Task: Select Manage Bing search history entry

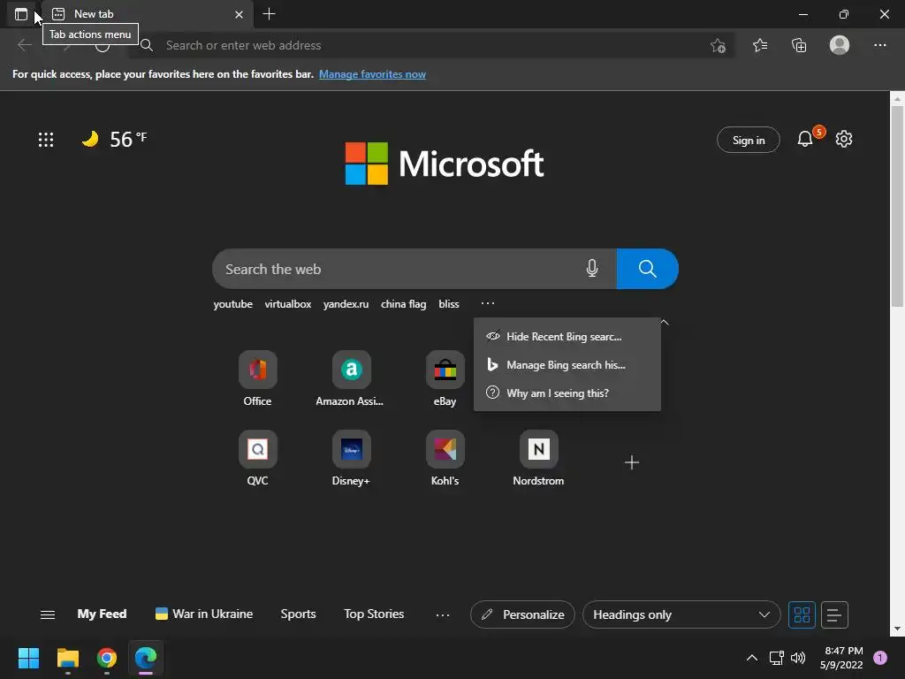Action: click(x=567, y=365)
